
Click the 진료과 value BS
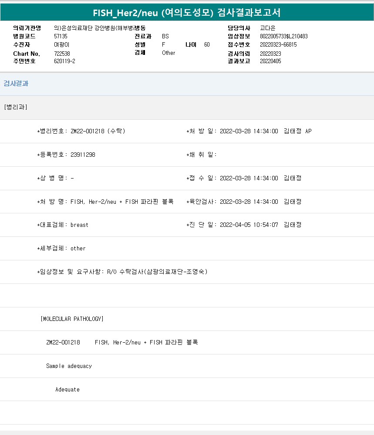click(x=165, y=36)
